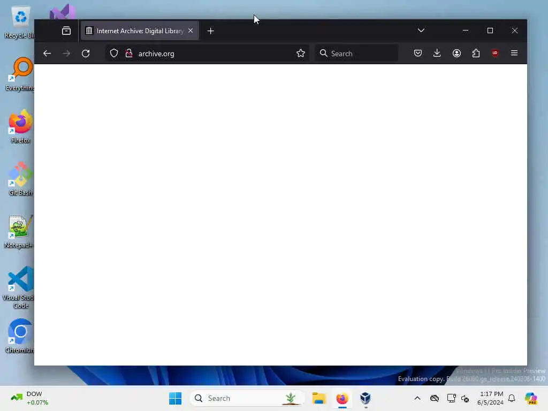The image size is (548, 411).
Task: Select the Internet Archive: Digital Library tab
Action: pos(140,31)
